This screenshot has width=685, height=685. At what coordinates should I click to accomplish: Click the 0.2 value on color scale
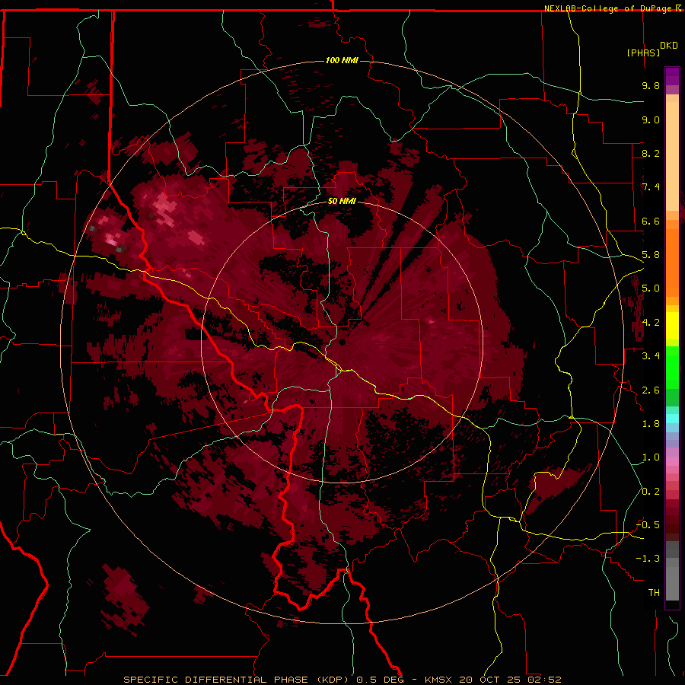tap(651, 492)
